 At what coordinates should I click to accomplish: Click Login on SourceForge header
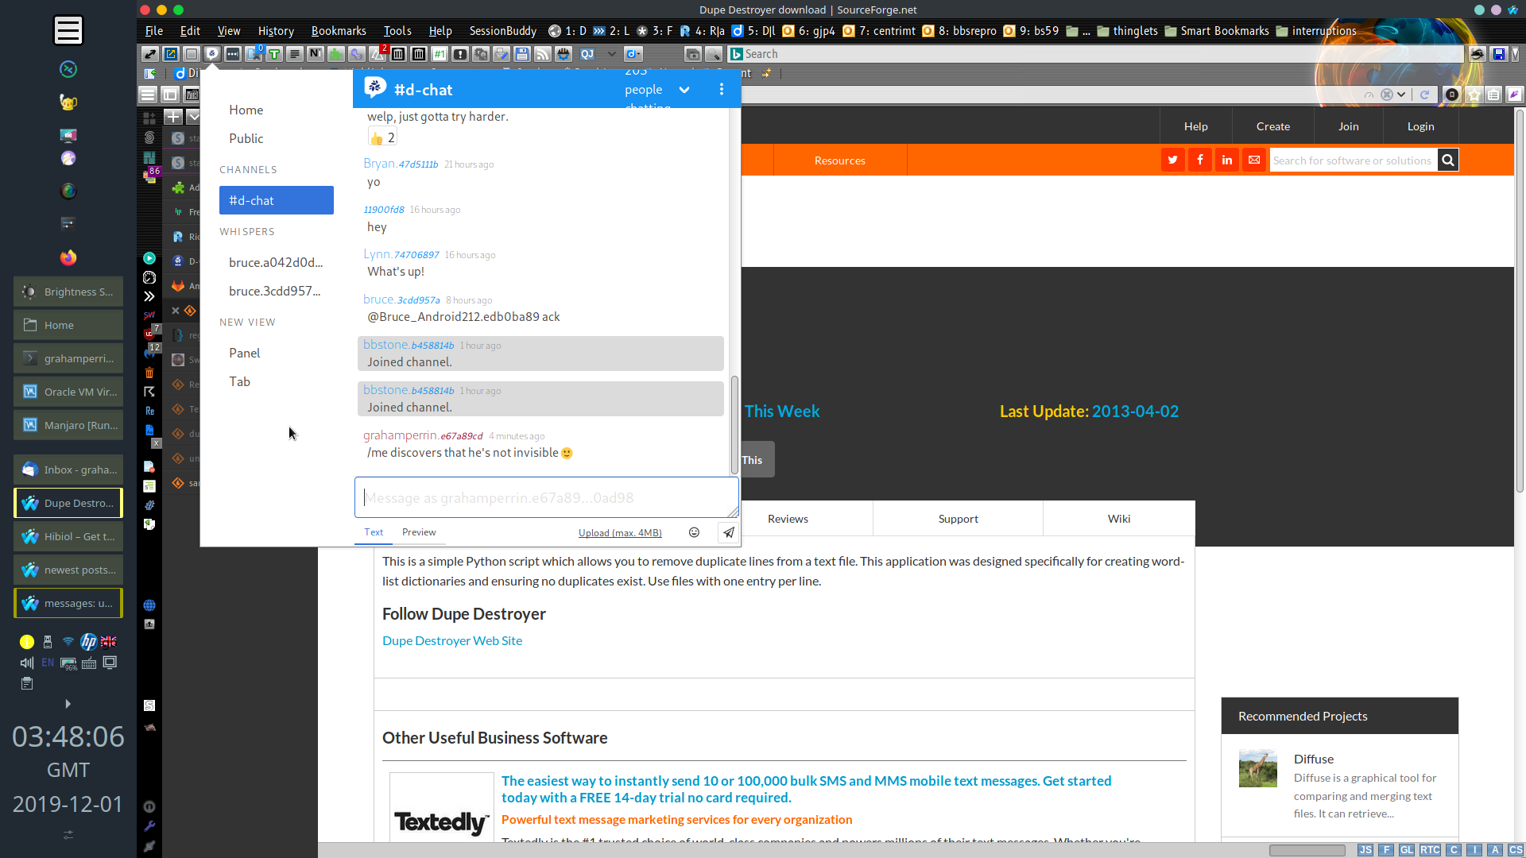tap(1421, 126)
